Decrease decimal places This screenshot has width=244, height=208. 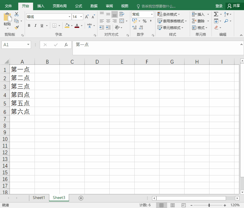pyautogui.click(x=141, y=28)
